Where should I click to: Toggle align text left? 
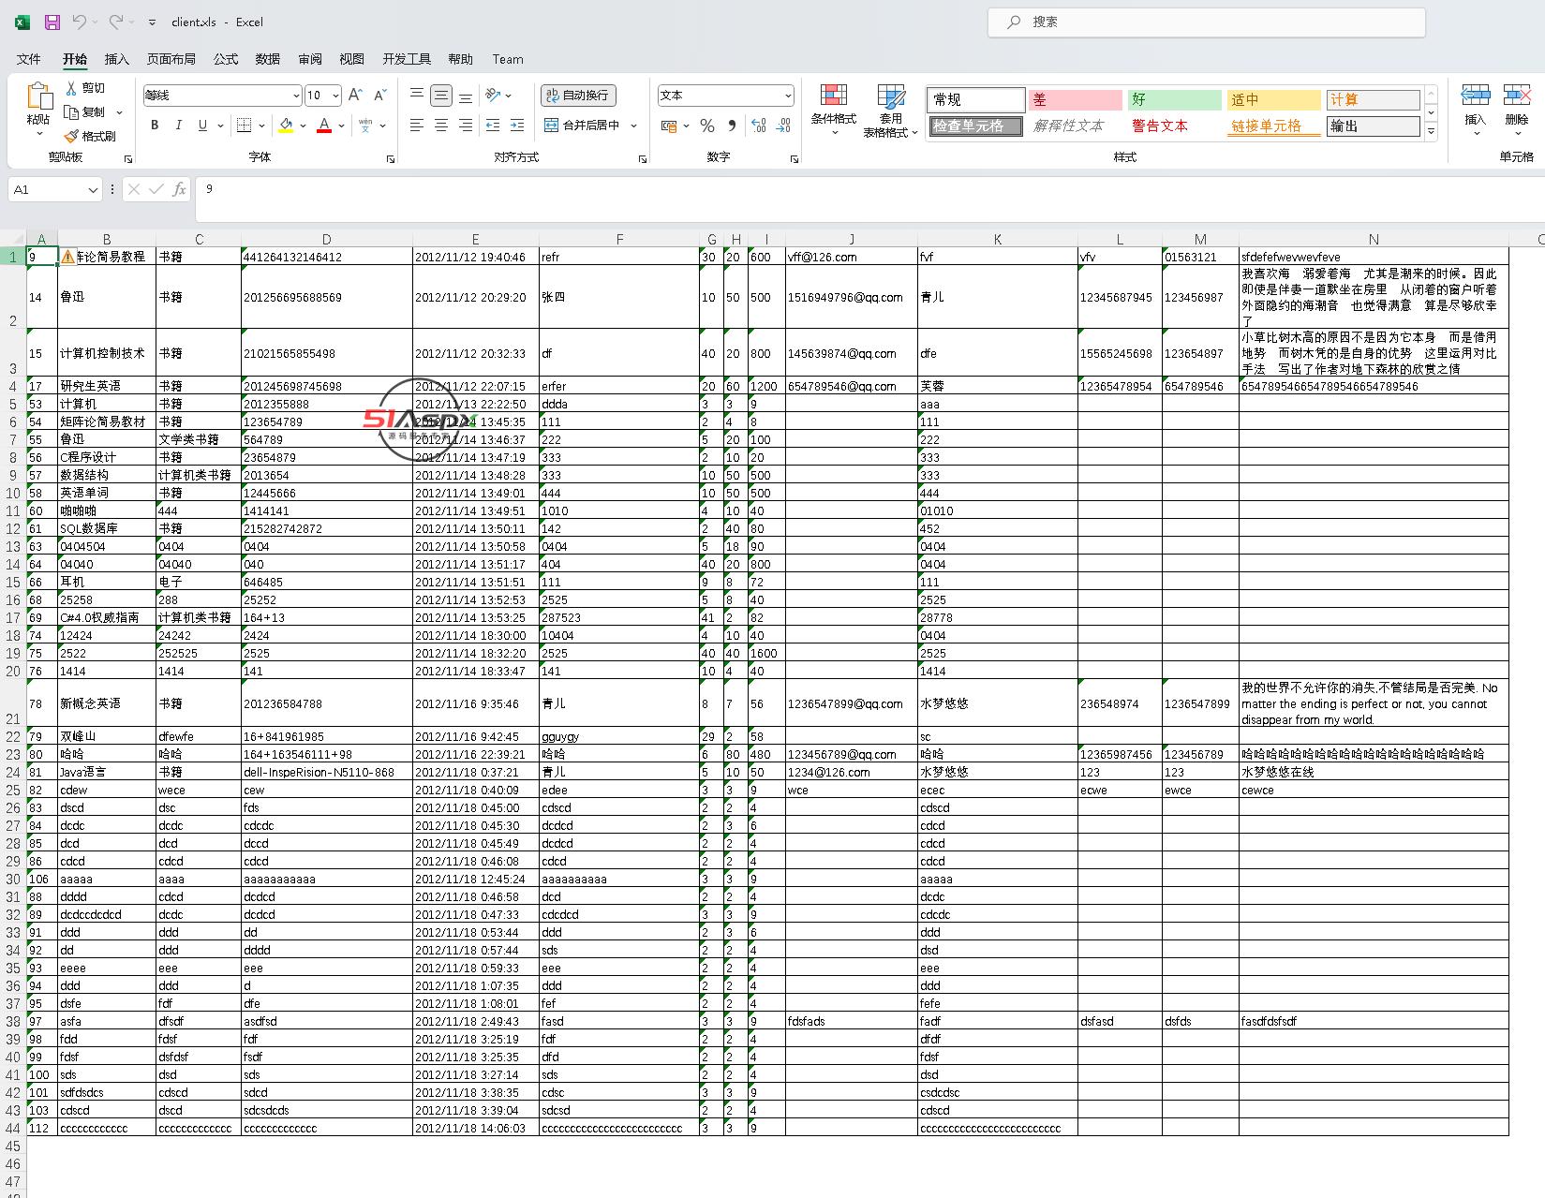417,125
